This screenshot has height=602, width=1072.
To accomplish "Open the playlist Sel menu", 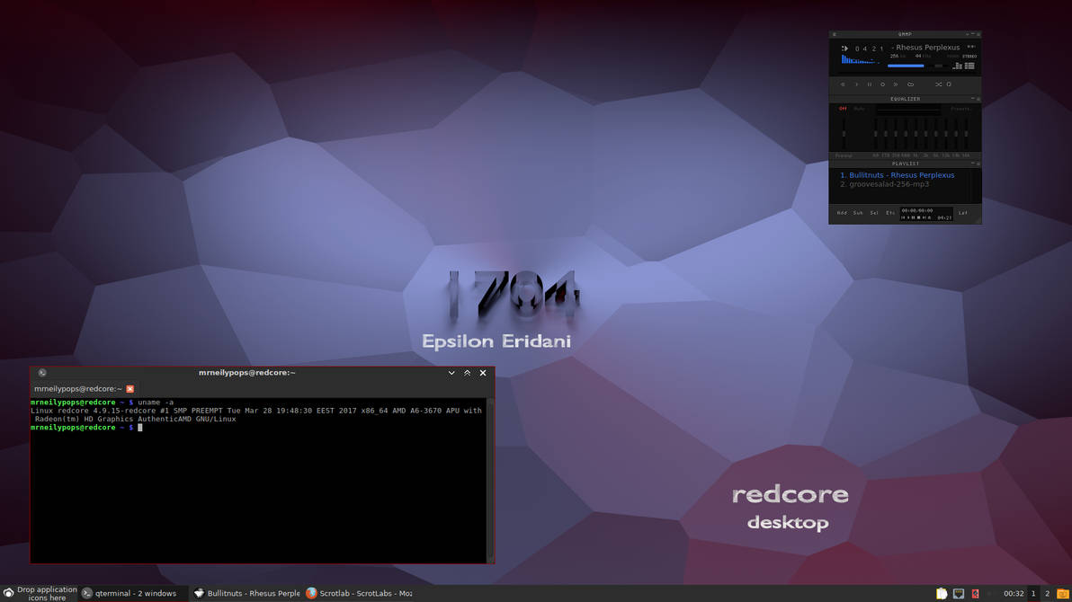I will [874, 213].
